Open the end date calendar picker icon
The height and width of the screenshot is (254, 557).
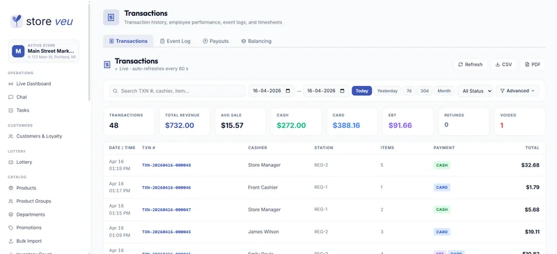pyautogui.click(x=342, y=91)
